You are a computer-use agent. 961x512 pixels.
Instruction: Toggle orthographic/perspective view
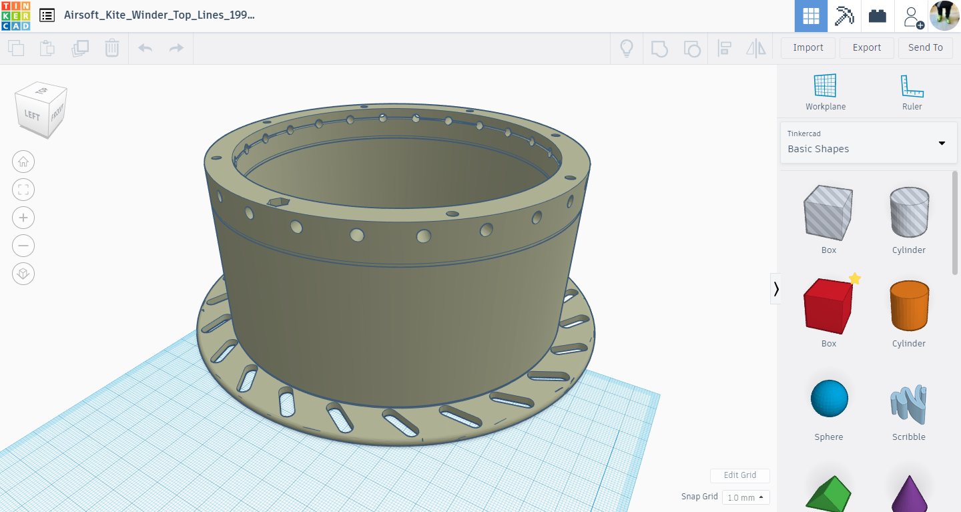point(23,274)
